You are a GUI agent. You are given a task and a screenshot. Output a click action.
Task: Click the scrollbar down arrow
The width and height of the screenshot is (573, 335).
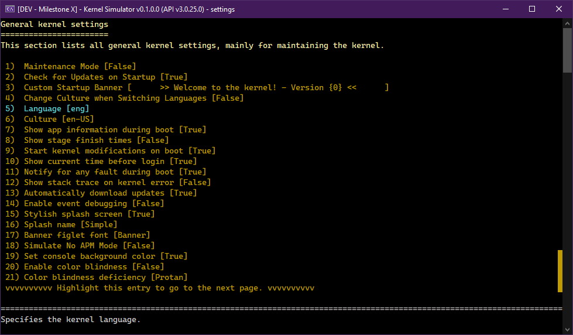point(568,330)
